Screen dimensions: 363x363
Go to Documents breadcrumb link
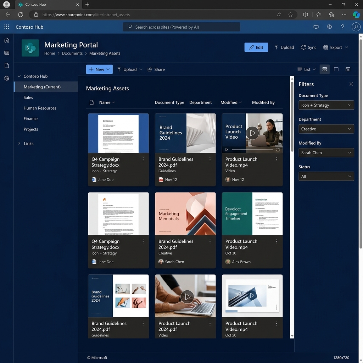72,53
